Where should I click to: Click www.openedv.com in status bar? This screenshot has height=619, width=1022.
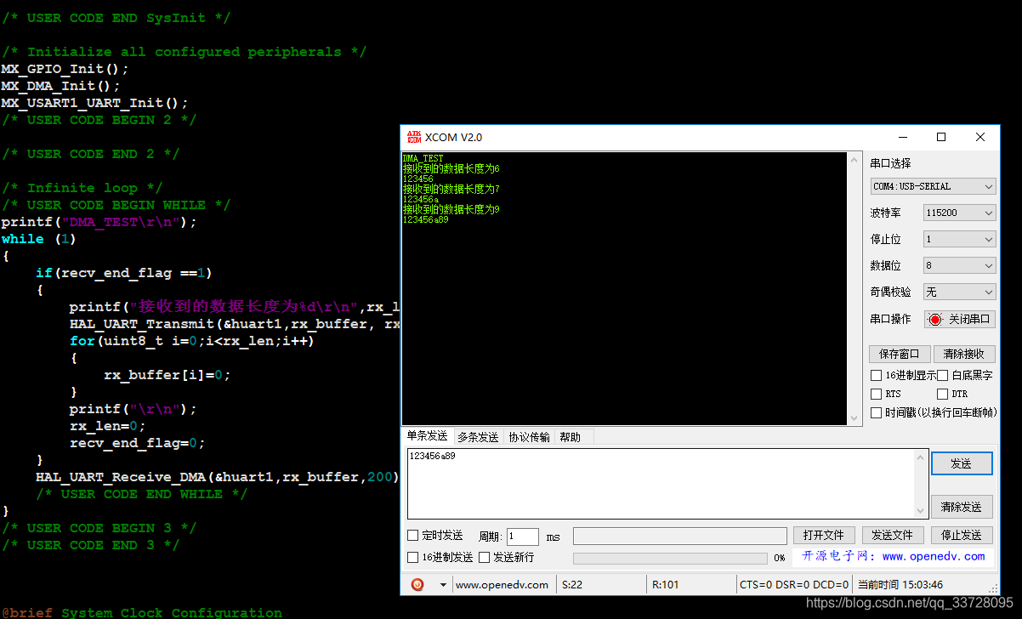[x=502, y=585]
